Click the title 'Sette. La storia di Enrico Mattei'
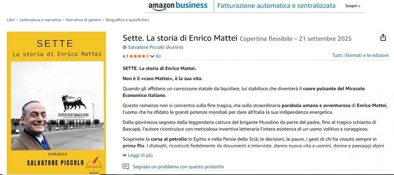This screenshot has height=175, width=394. [x=180, y=38]
